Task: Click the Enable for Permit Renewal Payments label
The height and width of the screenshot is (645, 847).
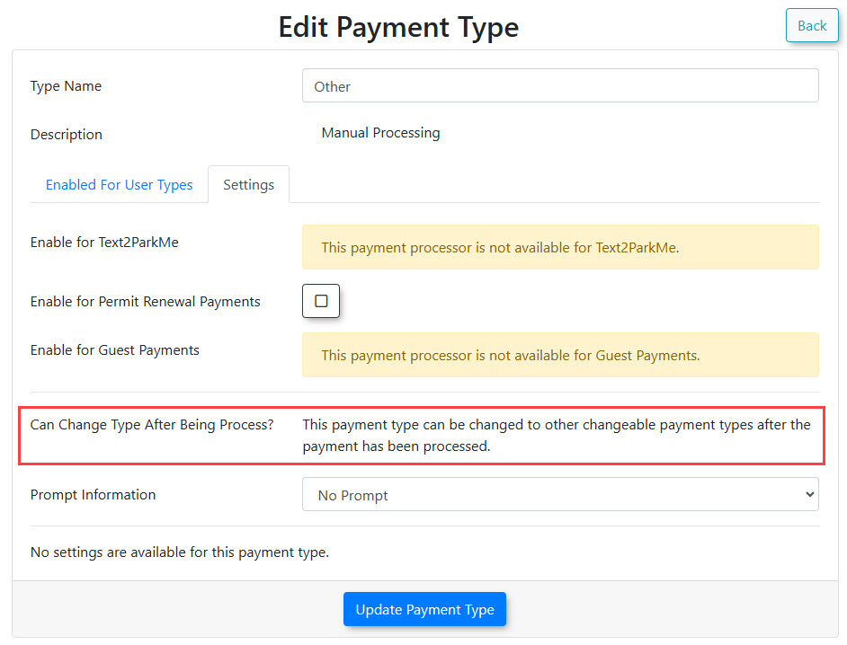Action: pyautogui.click(x=146, y=302)
